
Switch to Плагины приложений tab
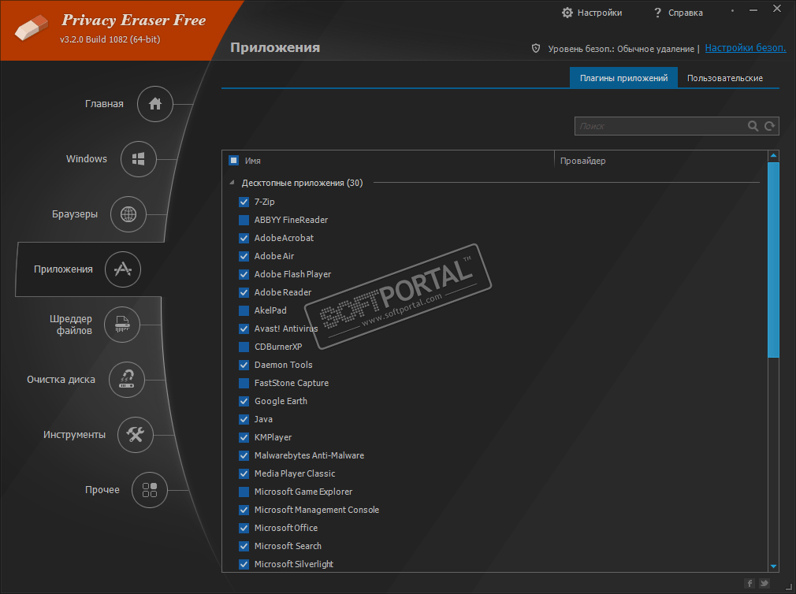coord(623,78)
